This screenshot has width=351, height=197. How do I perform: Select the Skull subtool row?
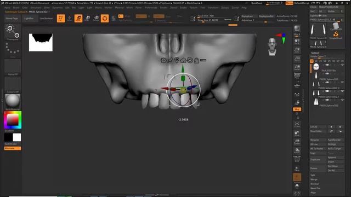click(327, 67)
